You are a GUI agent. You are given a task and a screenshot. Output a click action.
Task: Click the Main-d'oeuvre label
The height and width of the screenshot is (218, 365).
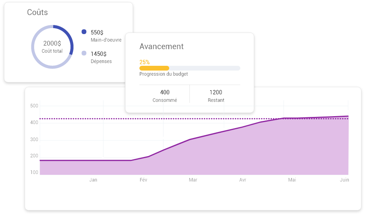click(106, 40)
